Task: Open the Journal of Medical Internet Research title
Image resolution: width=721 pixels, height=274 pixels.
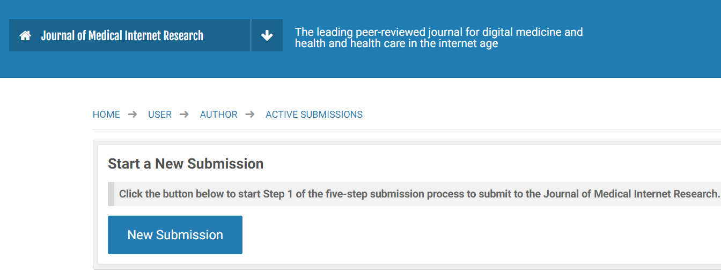Action: [122, 36]
